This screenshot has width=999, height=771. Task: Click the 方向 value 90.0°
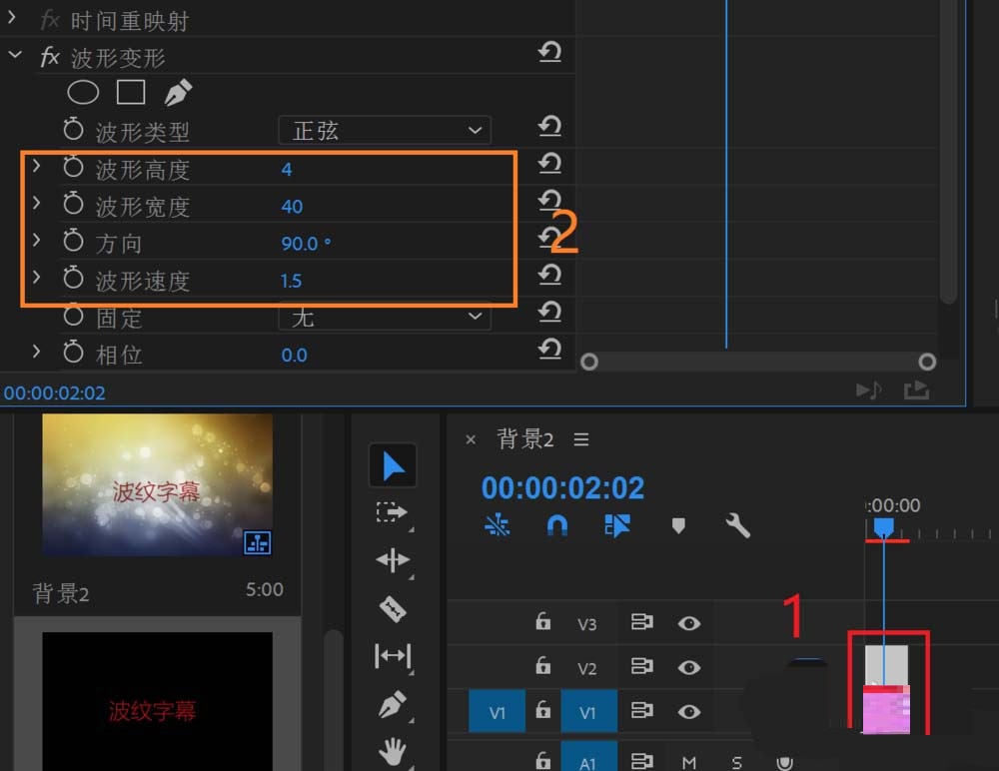click(306, 244)
